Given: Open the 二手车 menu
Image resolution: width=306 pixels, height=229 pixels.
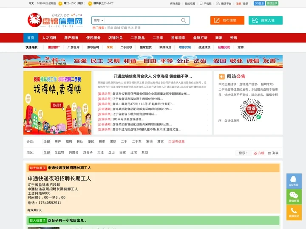Looking at the screenshot, I should (158, 38).
